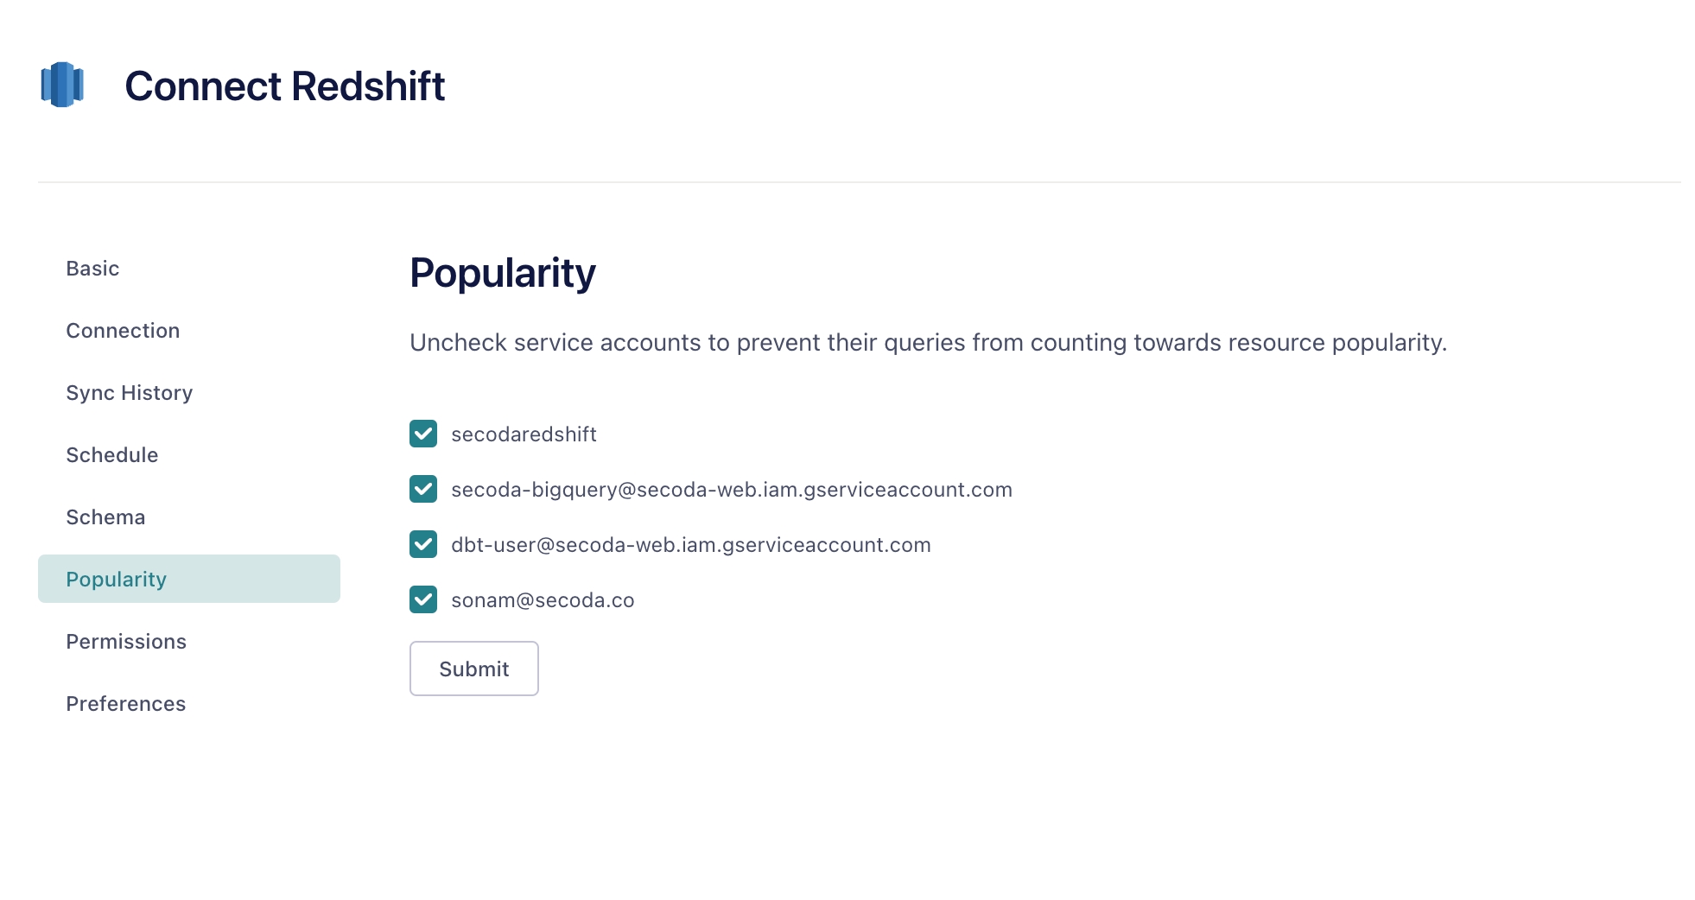Select the Schedule tab
Screen dimensions: 1695x900
coord(112,455)
